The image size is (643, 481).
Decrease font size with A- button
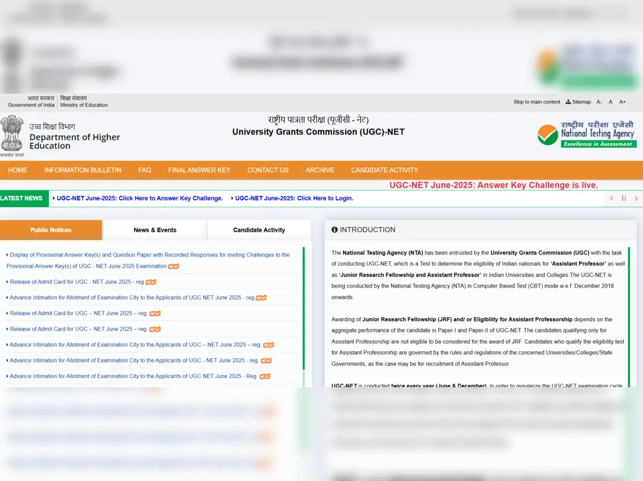coord(599,102)
